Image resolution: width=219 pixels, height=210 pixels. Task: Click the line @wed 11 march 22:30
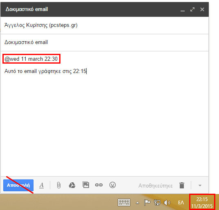pos(31,59)
